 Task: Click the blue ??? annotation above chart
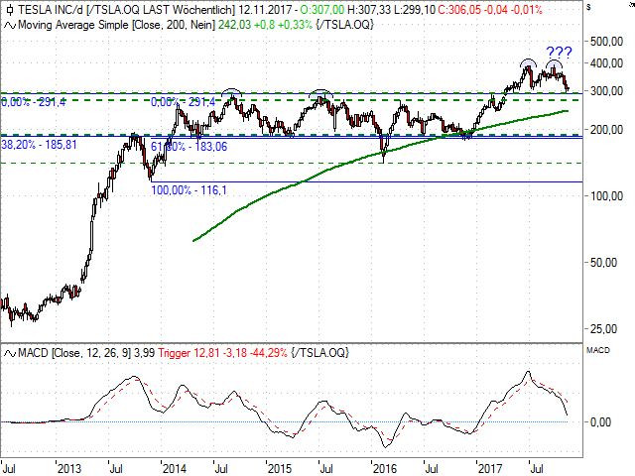[559, 53]
